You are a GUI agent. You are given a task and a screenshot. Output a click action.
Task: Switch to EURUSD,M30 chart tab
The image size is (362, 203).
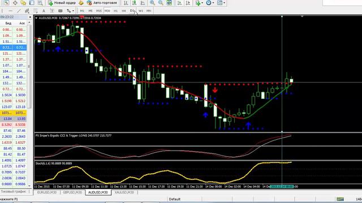tap(47, 192)
